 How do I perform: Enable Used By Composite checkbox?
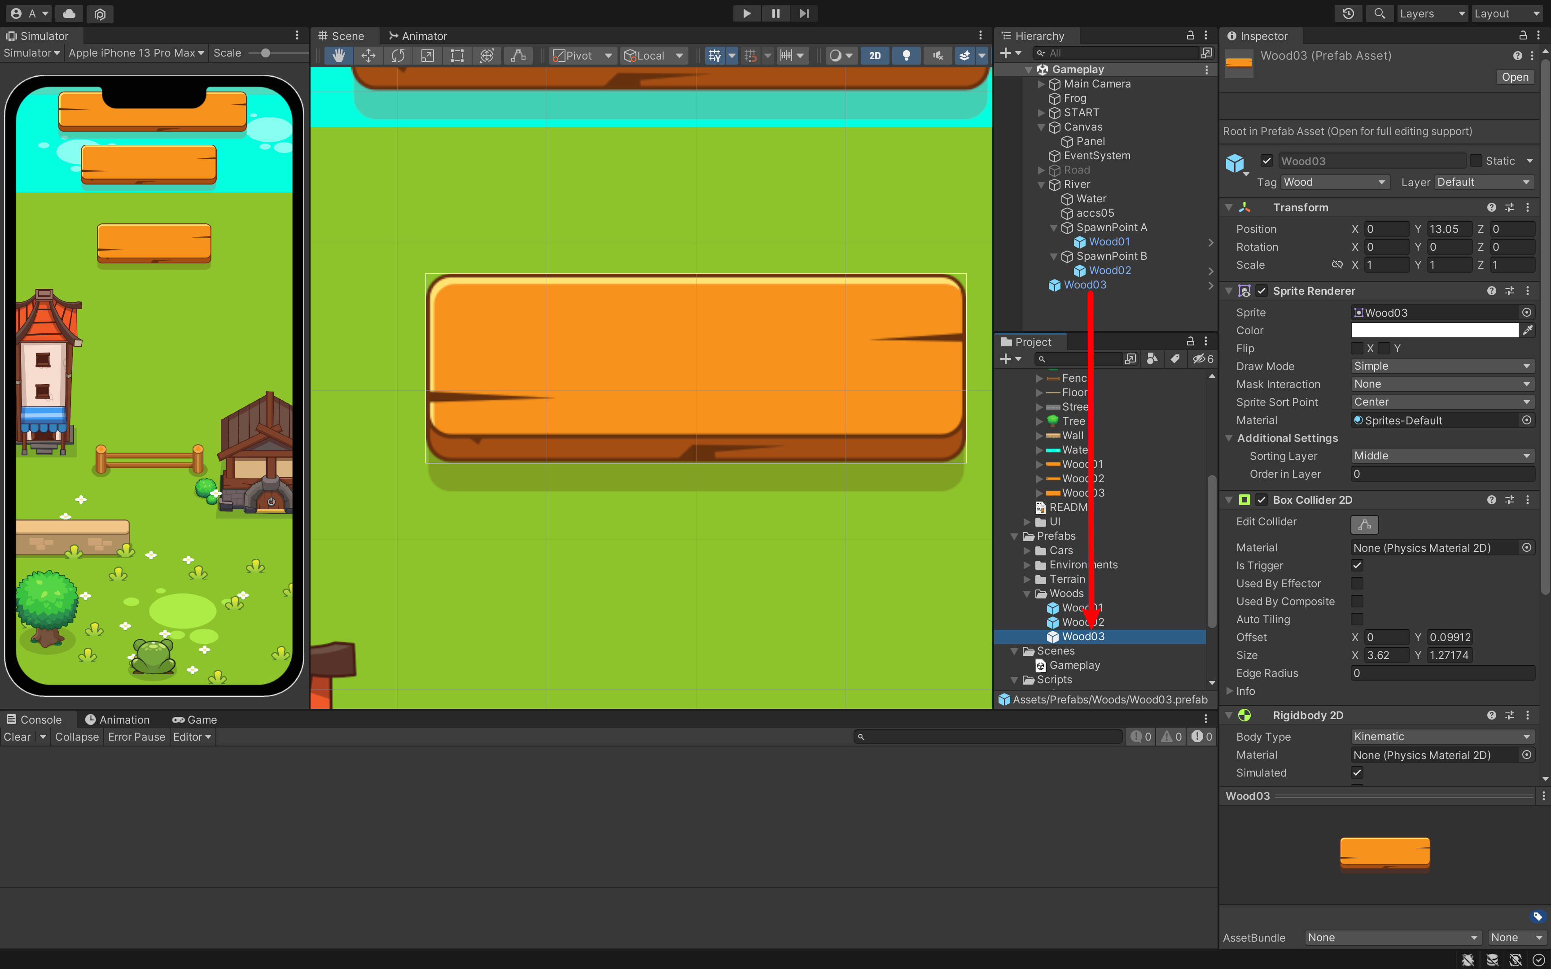(x=1357, y=601)
